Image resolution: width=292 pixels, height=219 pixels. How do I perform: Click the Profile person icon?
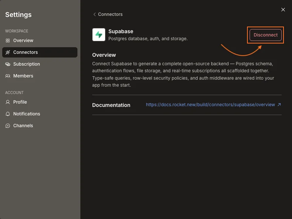pos(8,102)
